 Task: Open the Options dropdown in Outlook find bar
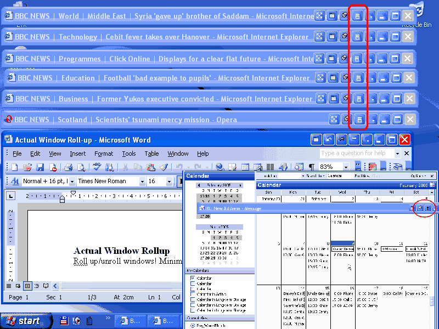click(418, 176)
